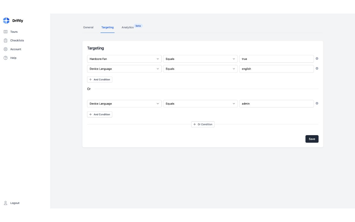Open Checklists clipboard icon in sidebar
The width and height of the screenshot is (355, 222).
click(x=6, y=41)
